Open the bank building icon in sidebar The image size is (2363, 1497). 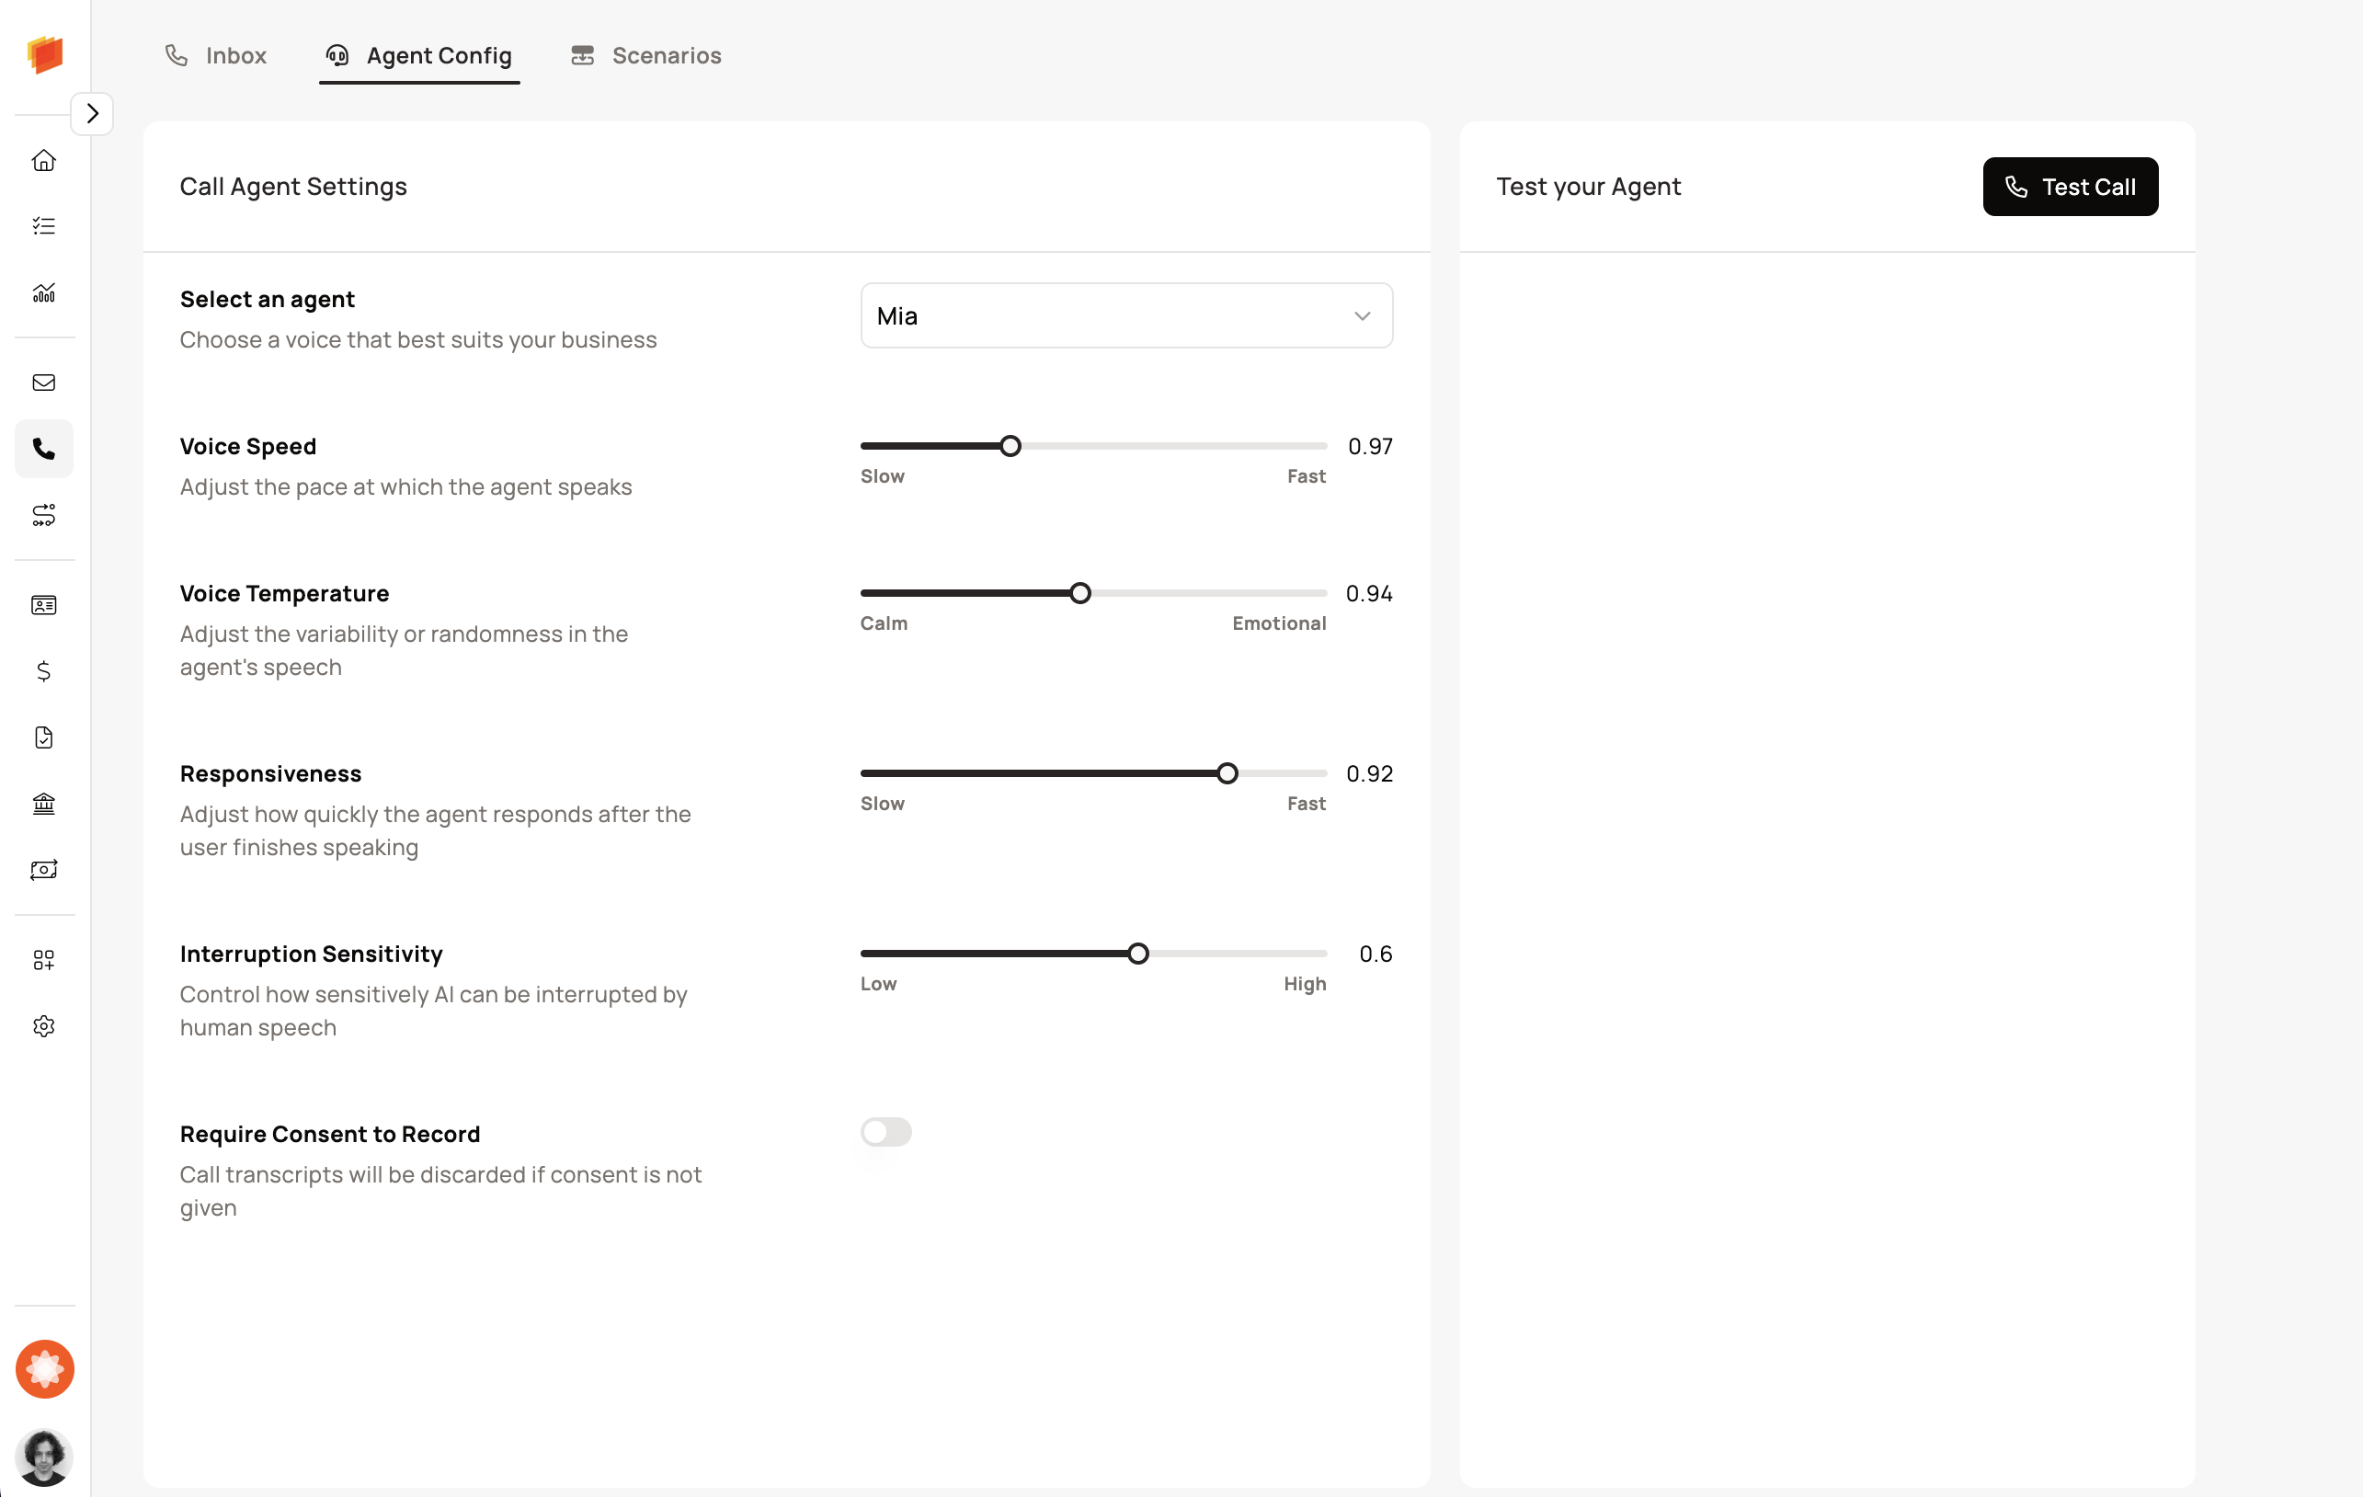click(44, 804)
